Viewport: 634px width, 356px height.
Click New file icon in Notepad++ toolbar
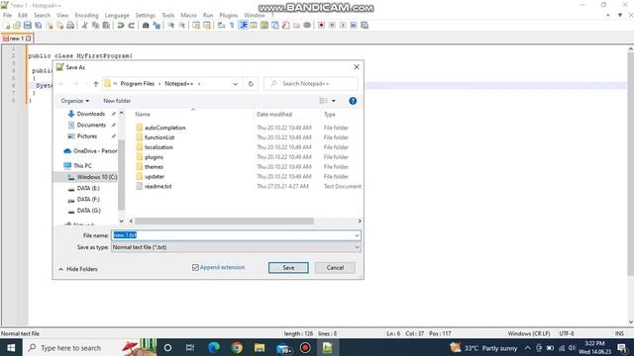coord(7,26)
